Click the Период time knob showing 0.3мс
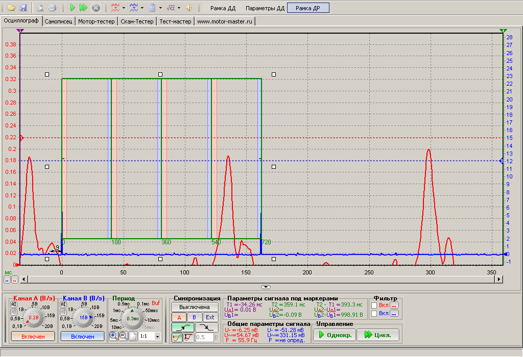The height and width of the screenshot is (357, 523). [133, 319]
